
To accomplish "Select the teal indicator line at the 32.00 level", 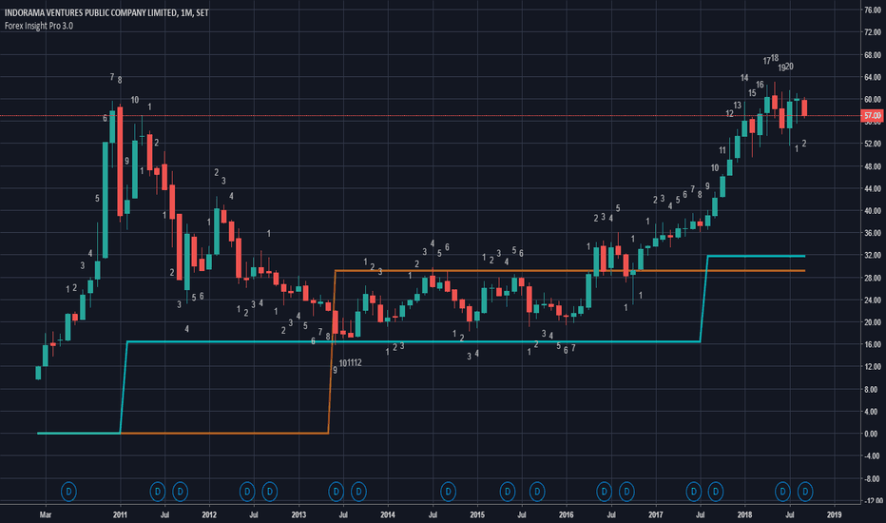I will pos(756,256).
